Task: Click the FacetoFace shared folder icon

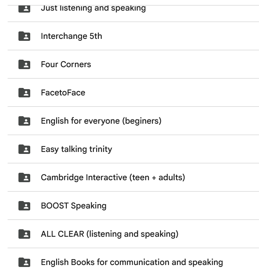Action: coord(24,93)
